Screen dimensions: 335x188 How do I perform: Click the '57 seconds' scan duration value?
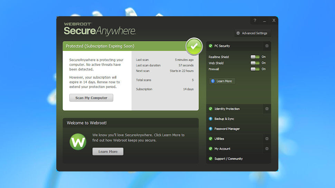coord(186,65)
